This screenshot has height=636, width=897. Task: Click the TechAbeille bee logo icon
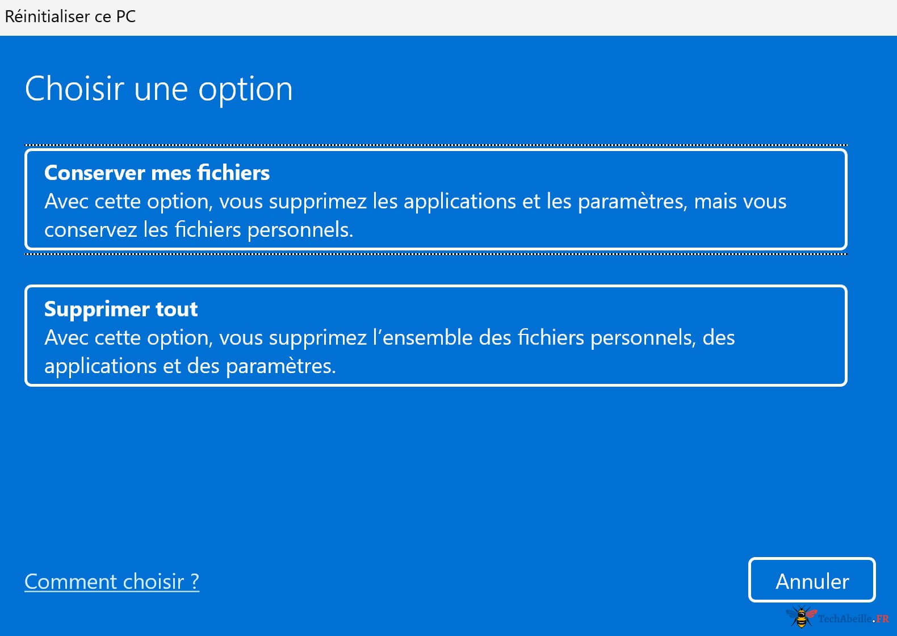tap(800, 617)
